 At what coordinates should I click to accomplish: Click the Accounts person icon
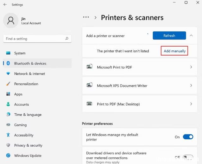point(8,104)
